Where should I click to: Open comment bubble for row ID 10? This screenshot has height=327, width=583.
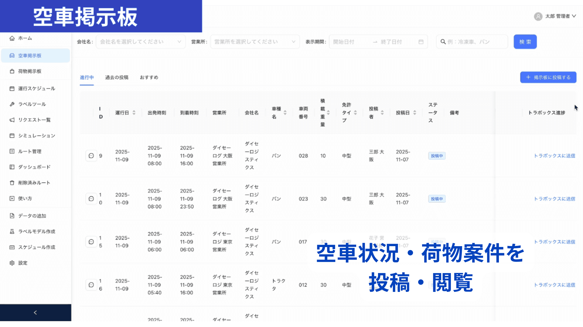click(x=91, y=199)
